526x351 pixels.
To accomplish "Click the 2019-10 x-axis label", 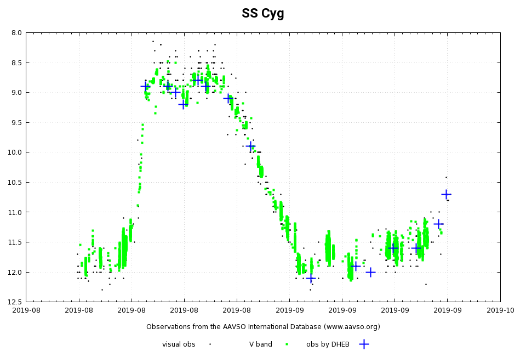I will pos(500,310).
